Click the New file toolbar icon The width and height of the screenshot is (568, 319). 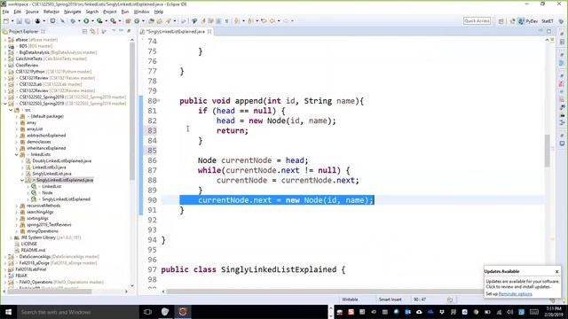6,21
